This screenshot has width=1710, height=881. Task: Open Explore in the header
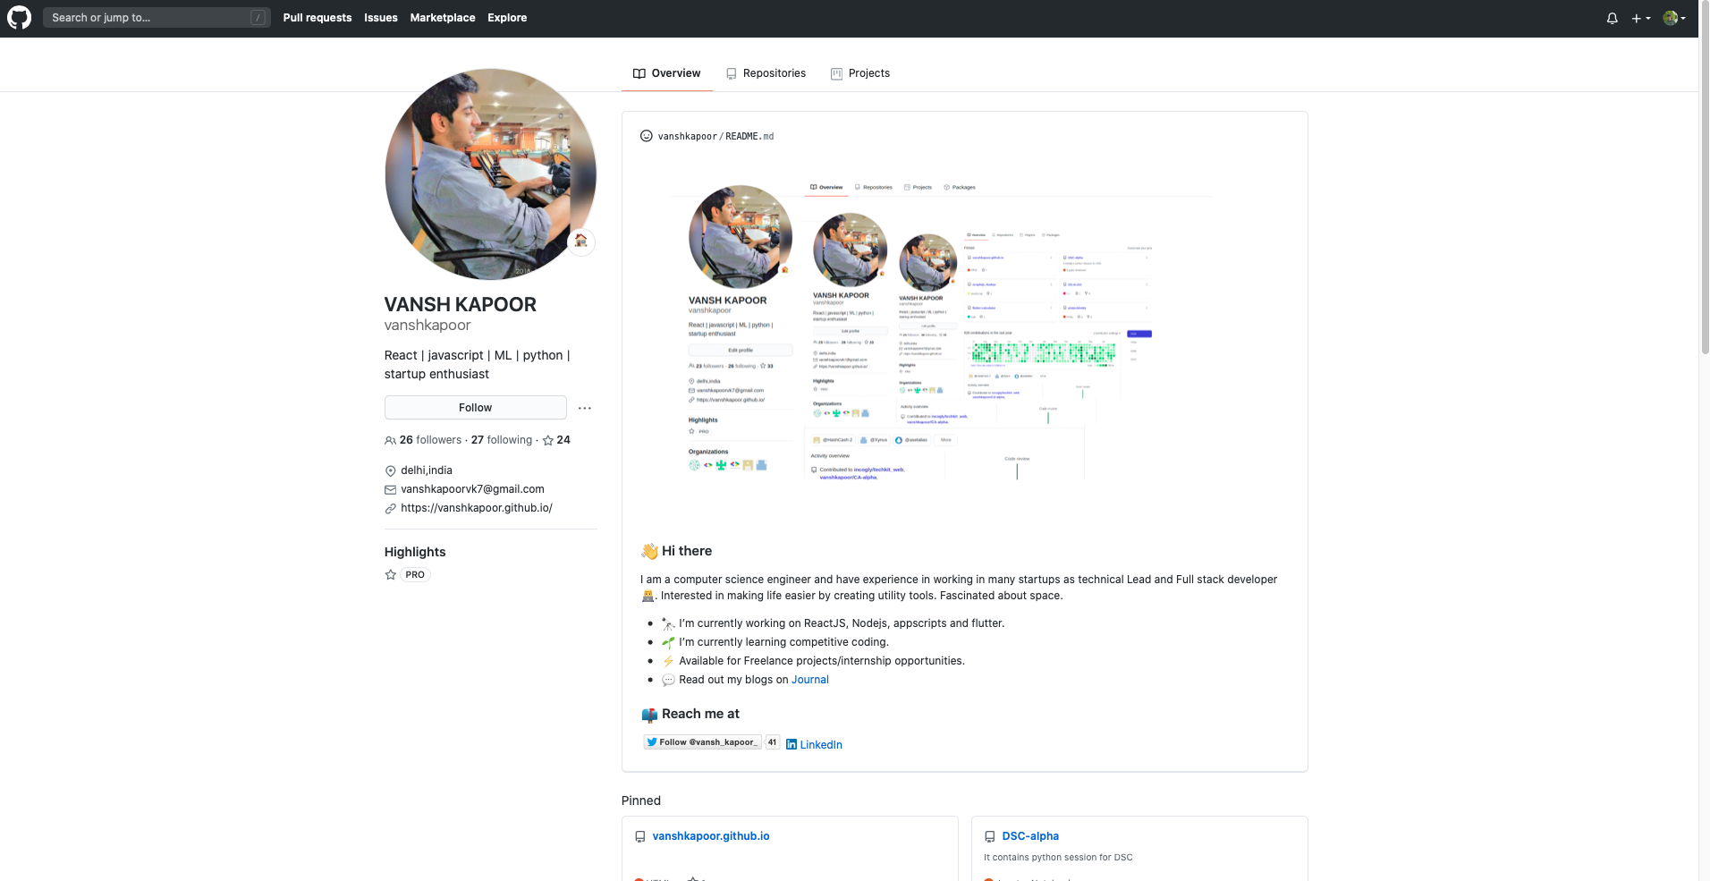pyautogui.click(x=507, y=18)
